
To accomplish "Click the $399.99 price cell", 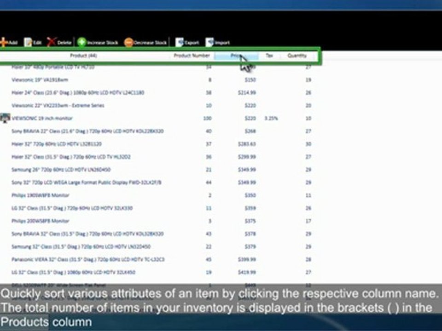I will coord(247,259).
